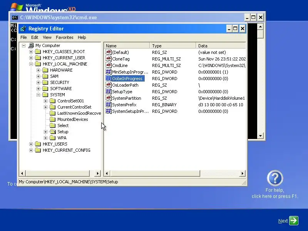
Task: Select the MountedDevices key
Action: (72, 119)
